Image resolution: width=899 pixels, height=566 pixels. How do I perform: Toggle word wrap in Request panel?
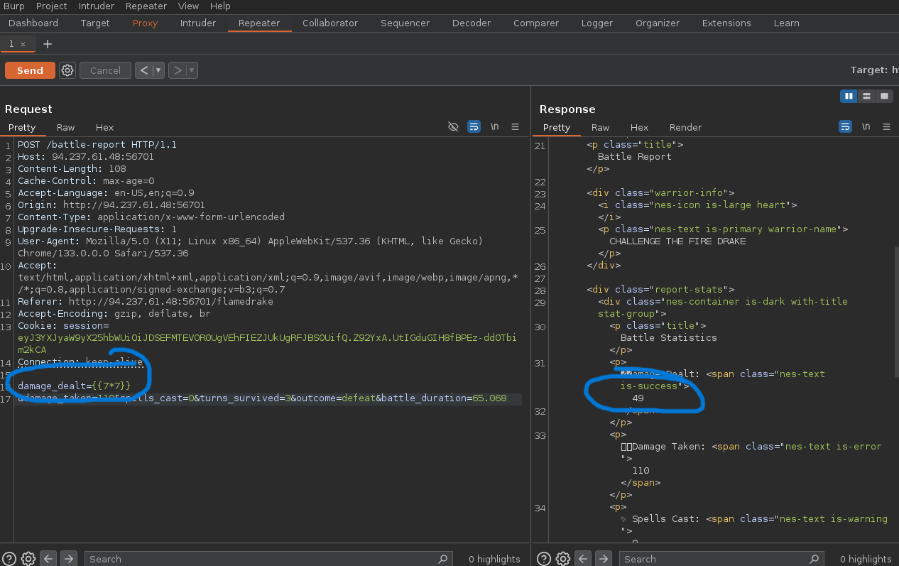click(x=474, y=126)
